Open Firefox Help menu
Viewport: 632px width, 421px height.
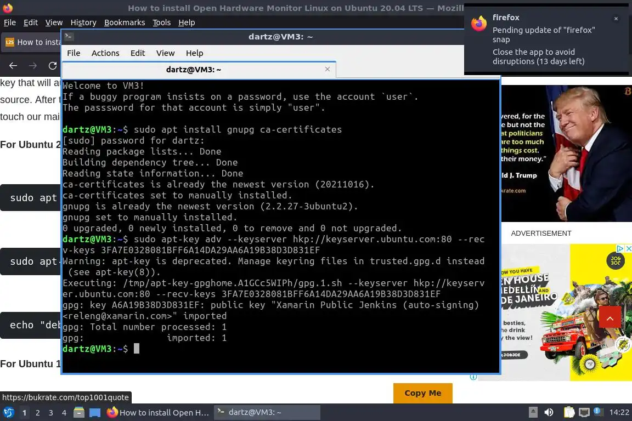pyautogui.click(x=187, y=22)
